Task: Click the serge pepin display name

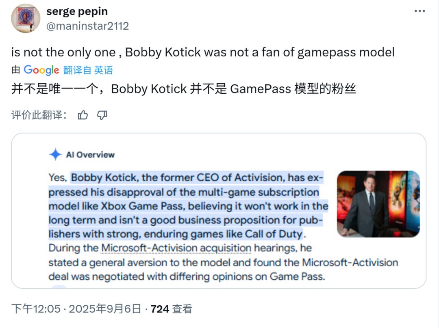Action: 77,12
